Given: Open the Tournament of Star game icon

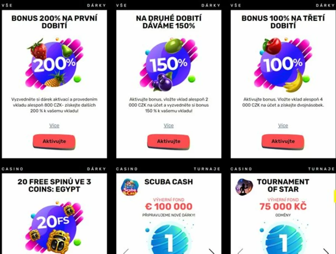Looking at the screenshot, I should [244, 187].
